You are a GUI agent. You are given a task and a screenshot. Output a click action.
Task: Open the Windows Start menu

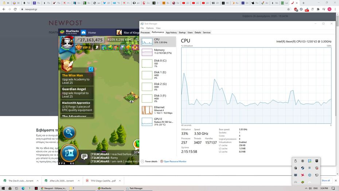click(3, 188)
